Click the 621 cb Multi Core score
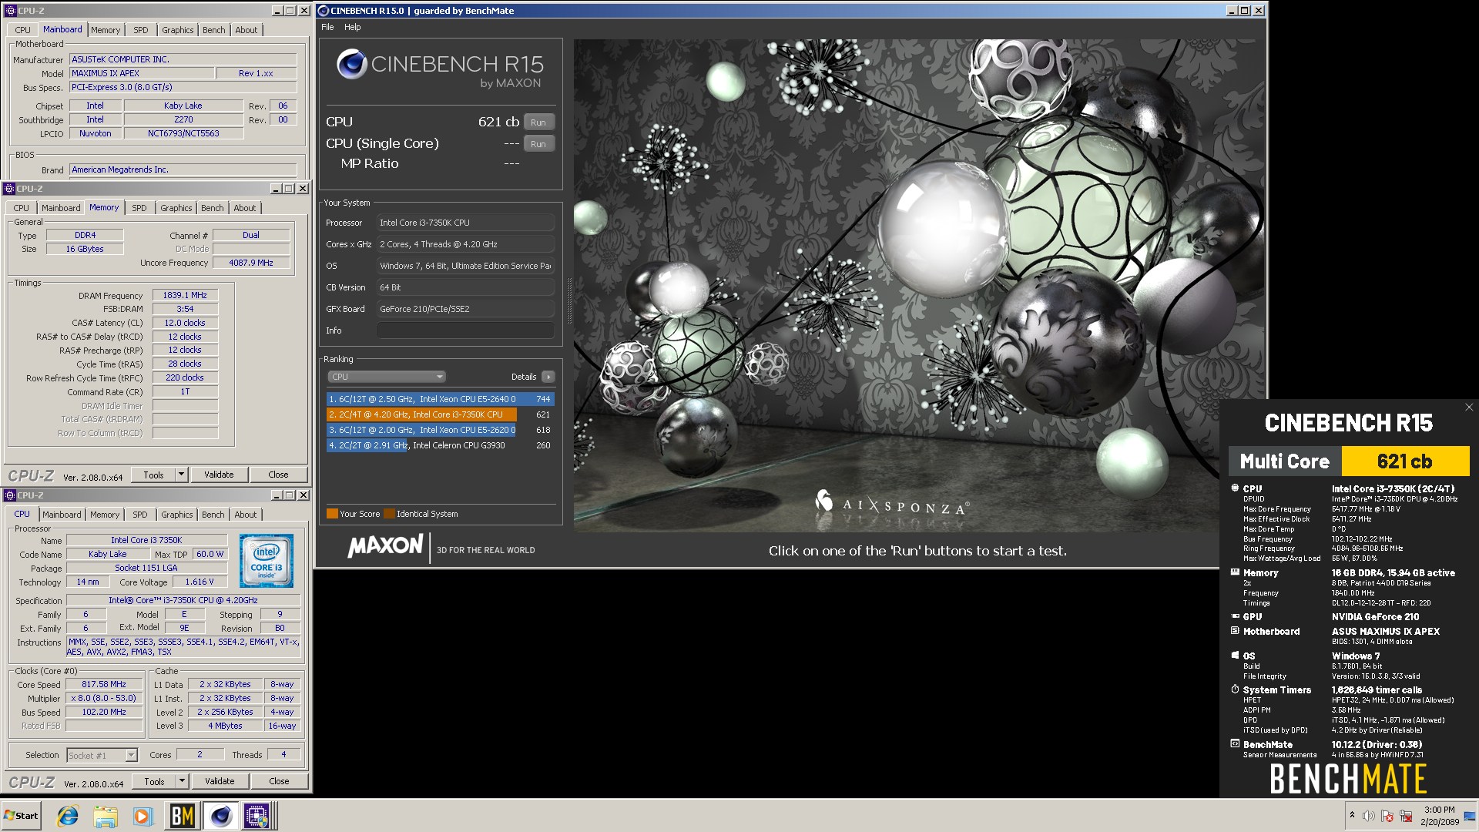1479x832 pixels. point(1404,461)
